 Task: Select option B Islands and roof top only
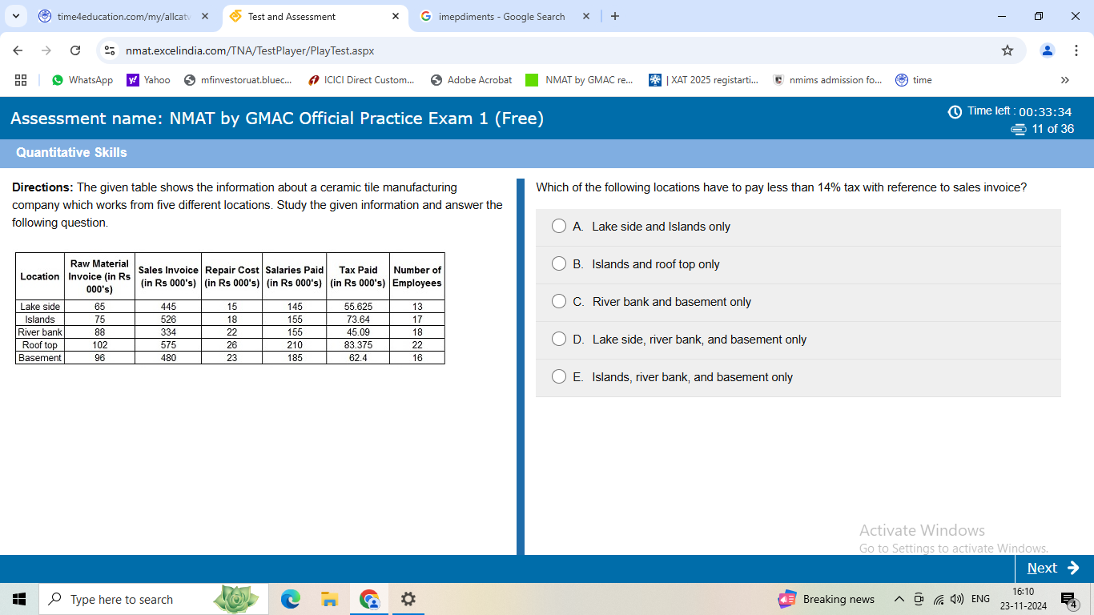[x=559, y=264]
